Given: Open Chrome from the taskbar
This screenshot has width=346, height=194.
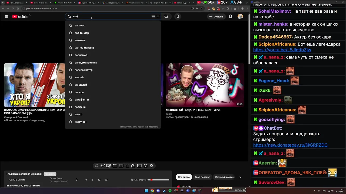Looking at the screenshot, I should 152,191.
